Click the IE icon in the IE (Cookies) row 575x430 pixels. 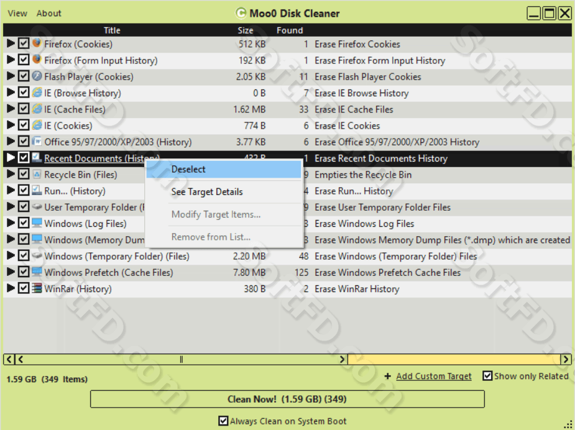37,125
